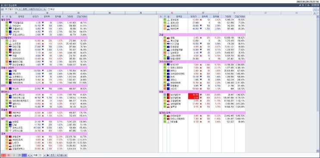320x158 pixels.
Task: Click candle chart icon of TS트릴리온 row
Action: (10, 23)
